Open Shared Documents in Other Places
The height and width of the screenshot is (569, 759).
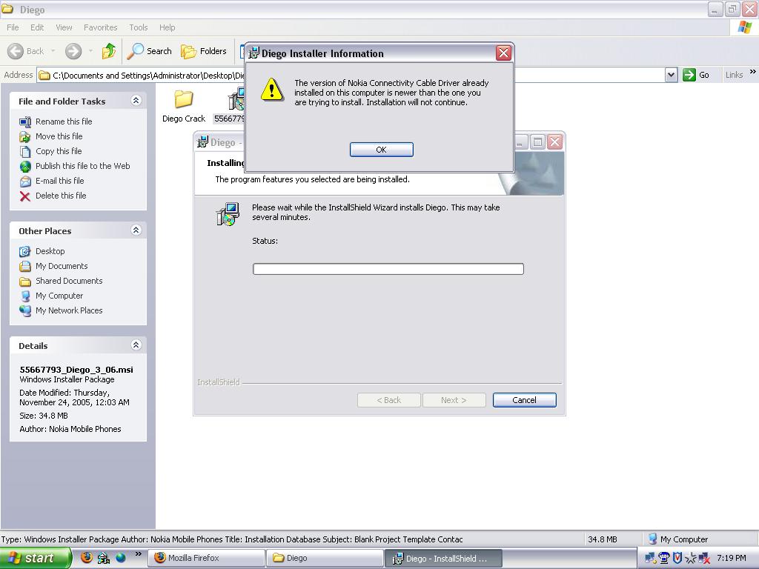(x=69, y=281)
